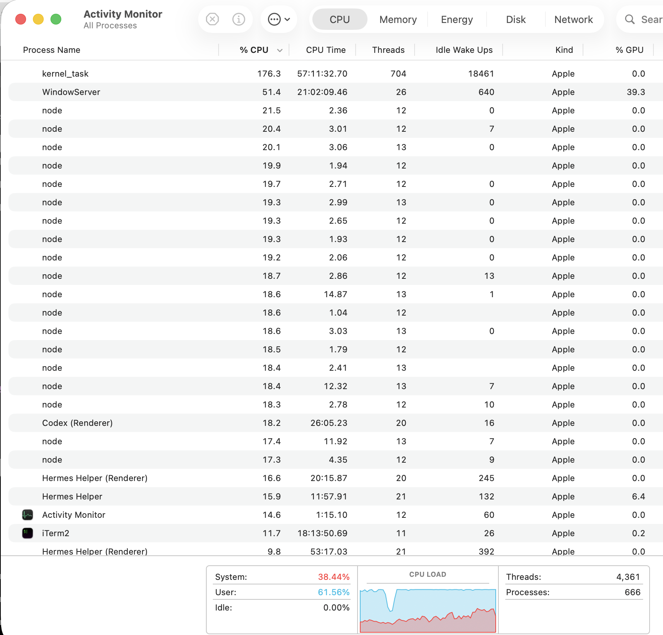The height and width of the screenshot is (635, 663).
Task: Click the Threads count 4,361
Action: (x=628, y=577)
